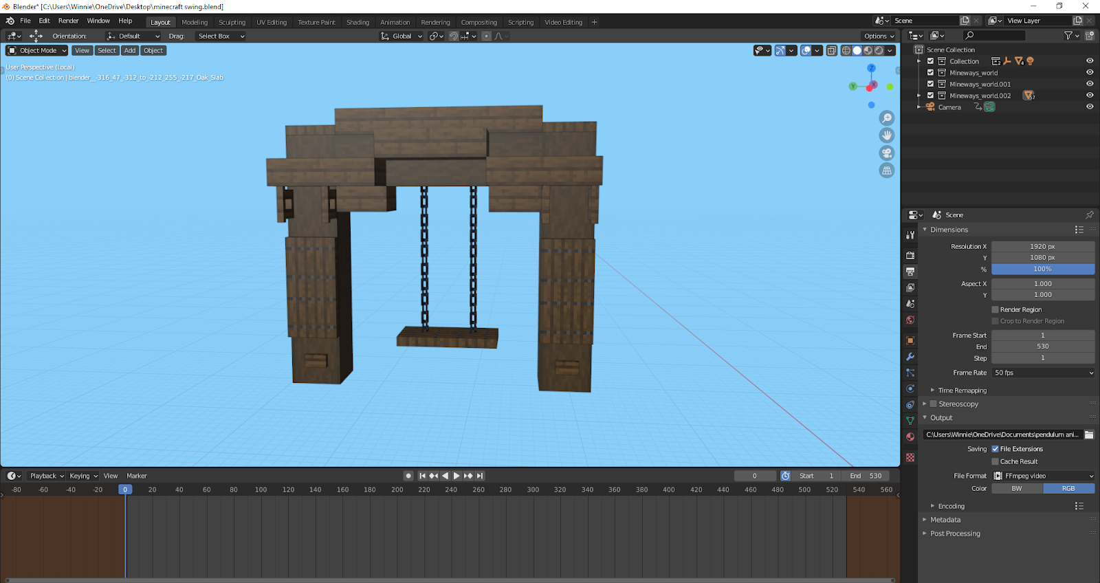Open the Material properties tab

(x=910, y=437)
